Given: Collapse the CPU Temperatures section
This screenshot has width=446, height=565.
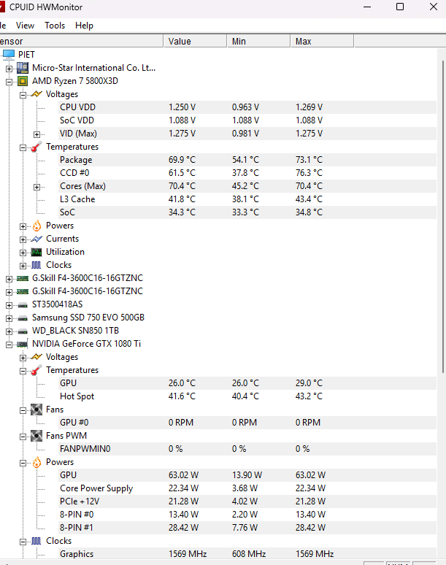Looking at the screenshot, I should coord(23,147).
